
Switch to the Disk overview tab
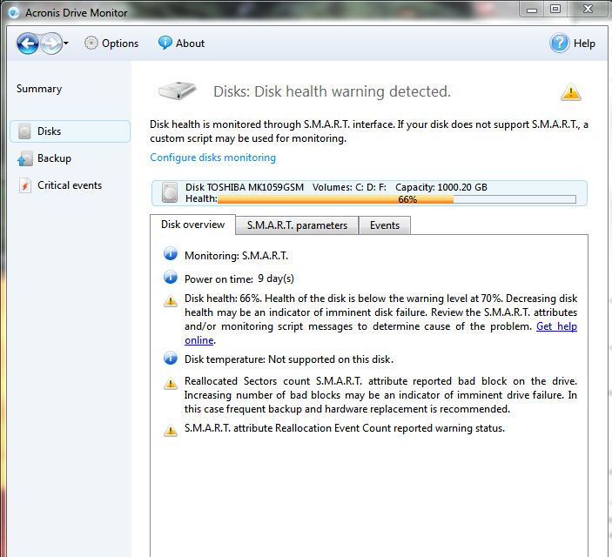pyautogui.click(x=192, y=225)
